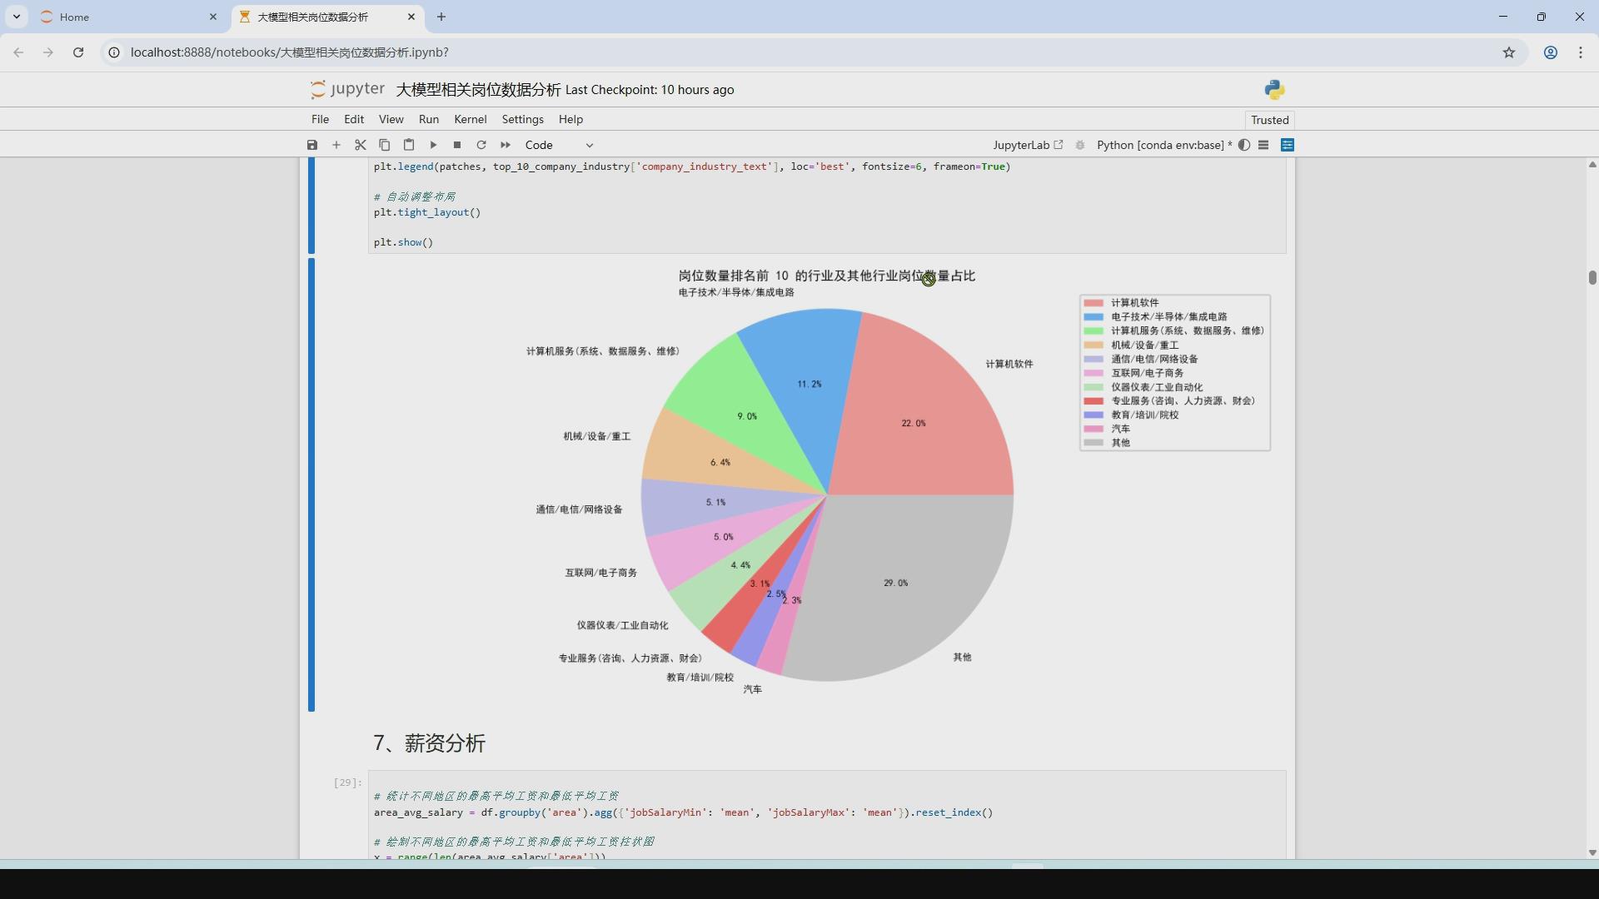Cut the selected cell with the scissors icon
Image resolution: width=1599 pixels, height=899 pixels.
click(361, 145)
